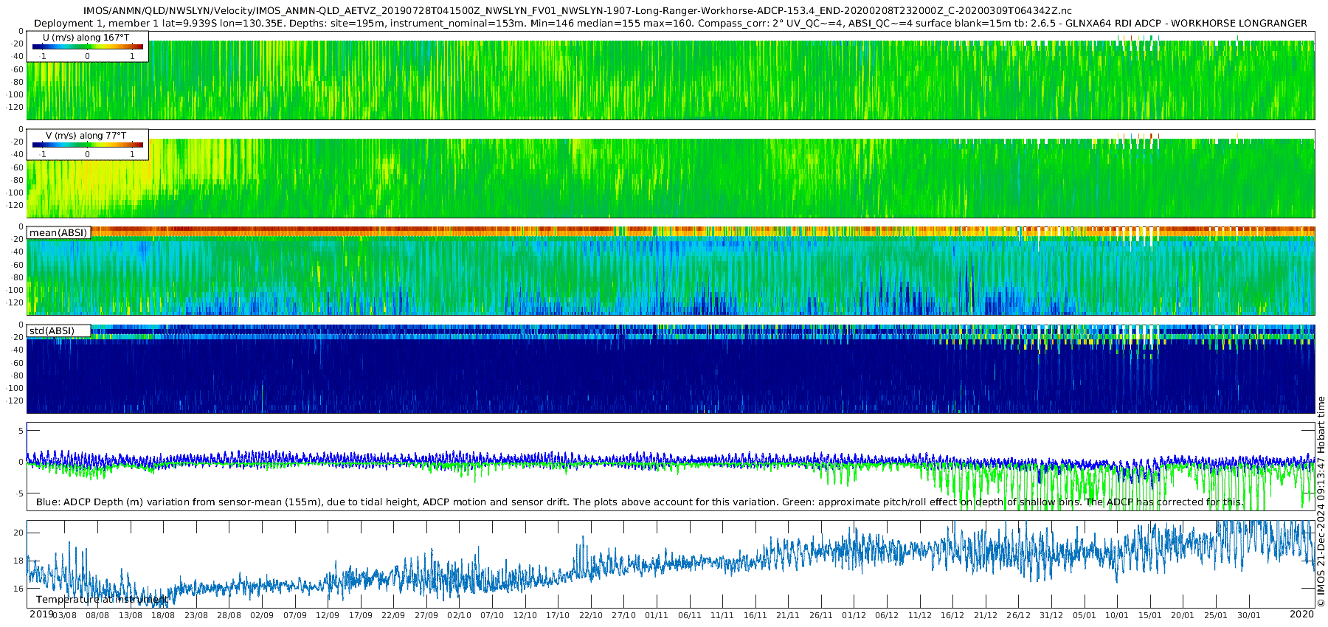Click the '21/12' date tick label
Screen dimensions: 1328x627
pyautogui.click(x=986, y=615)
